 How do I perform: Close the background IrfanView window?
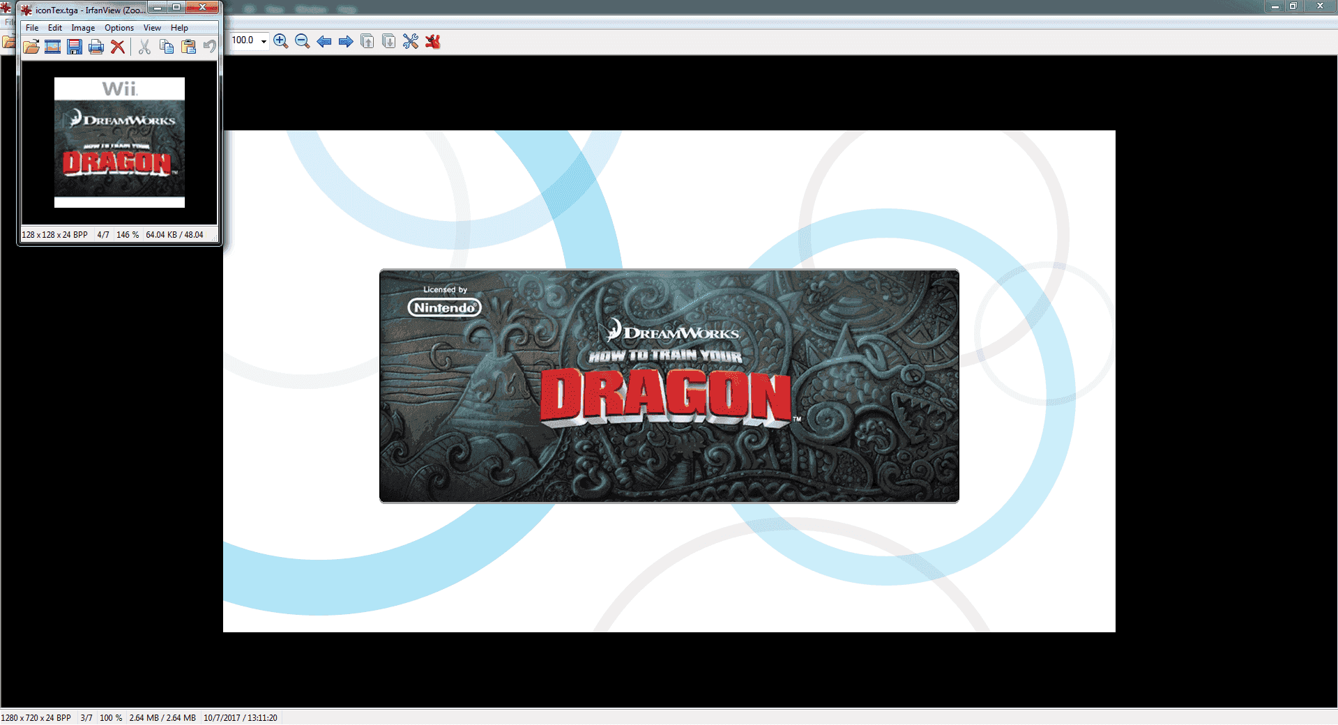tap(1320, 6)
